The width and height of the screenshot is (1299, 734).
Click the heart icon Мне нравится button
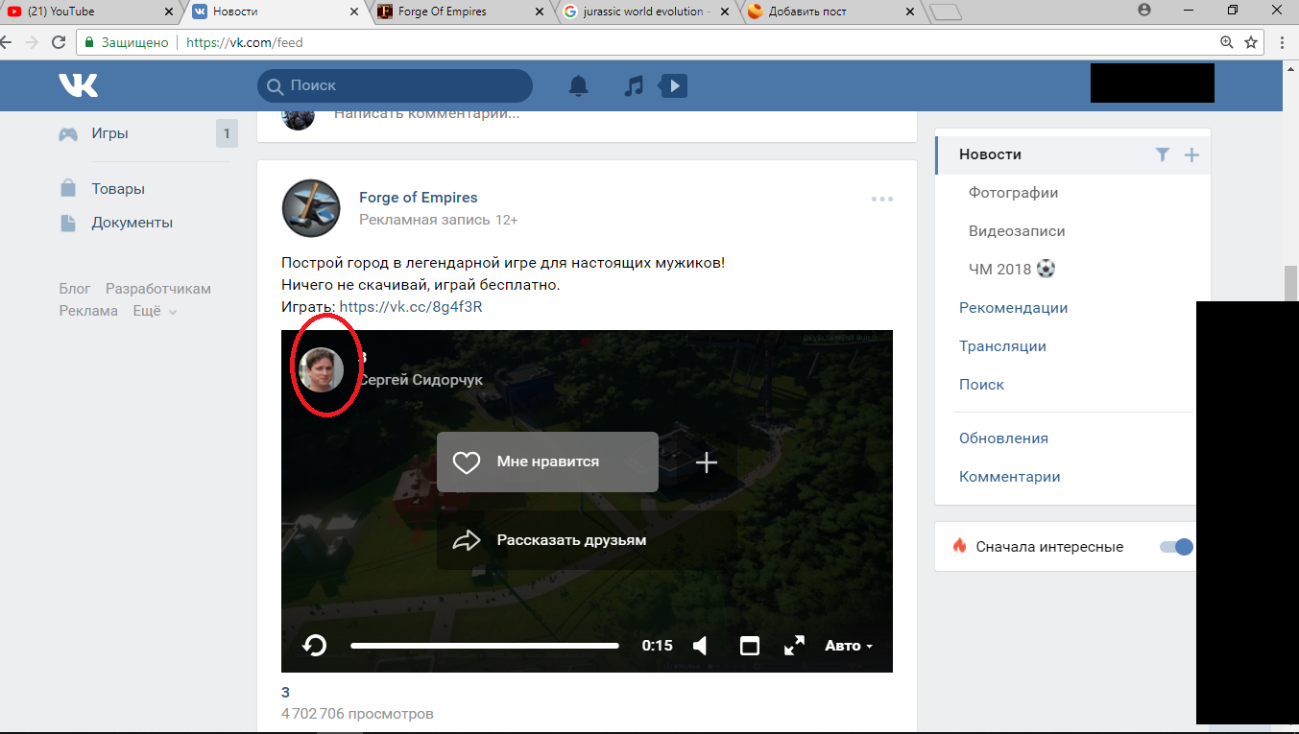(547, 462)
